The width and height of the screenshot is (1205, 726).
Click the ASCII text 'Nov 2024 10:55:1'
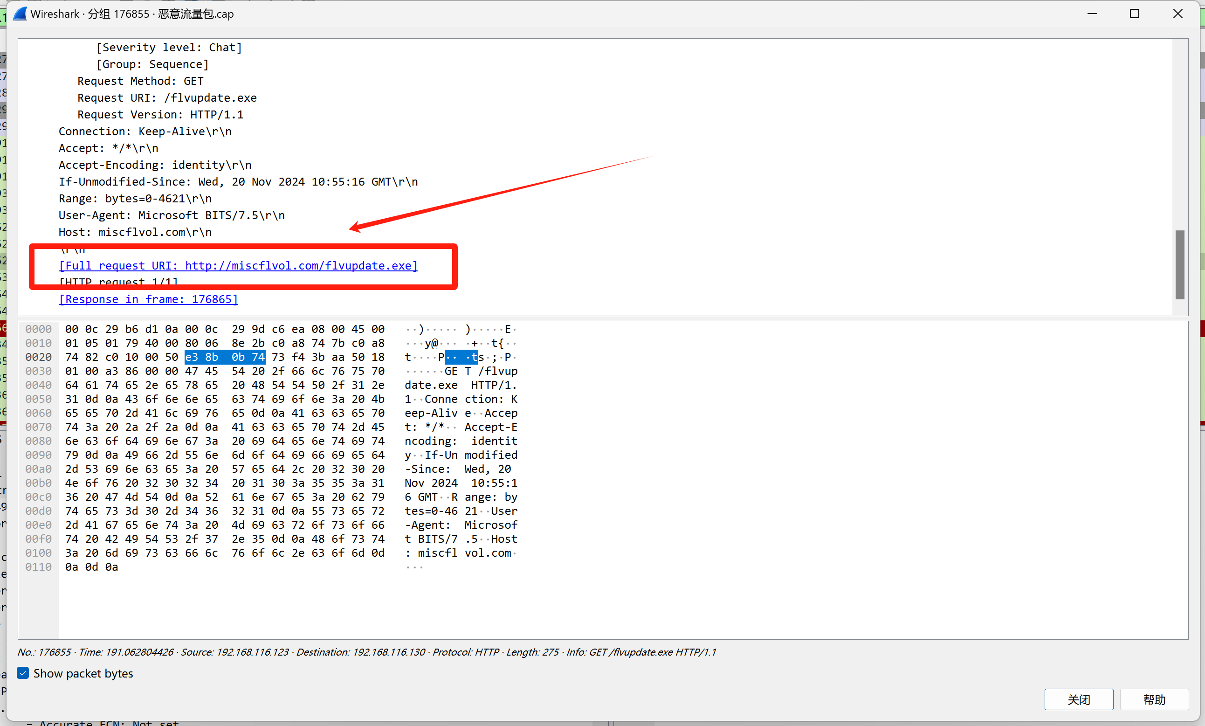461,483
